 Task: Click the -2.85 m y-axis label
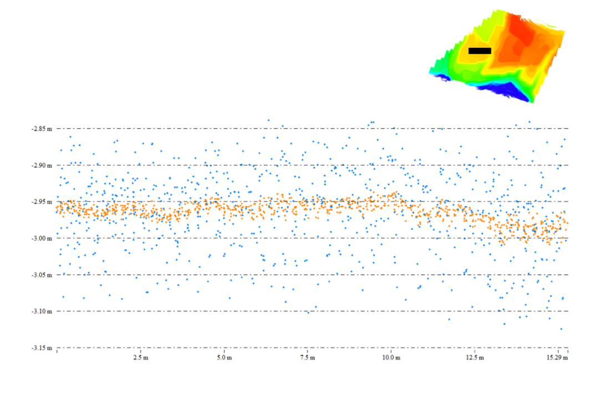click(42, 129)
